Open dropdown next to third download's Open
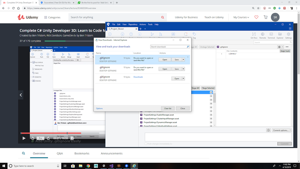The image size is (300, 169). pos(183,78)
